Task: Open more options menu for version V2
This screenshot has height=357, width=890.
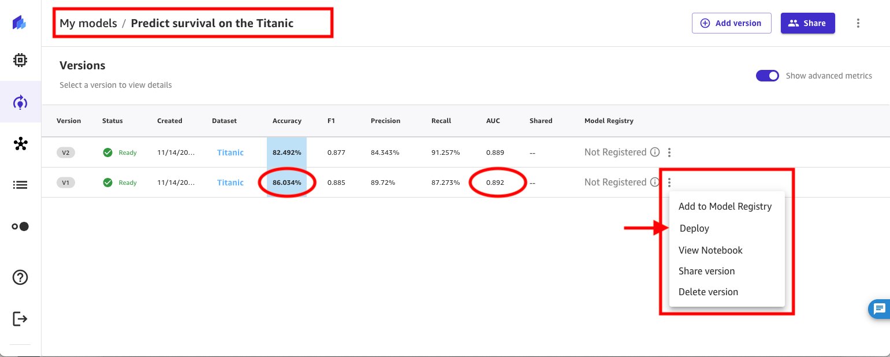Action: click(669, 153)
